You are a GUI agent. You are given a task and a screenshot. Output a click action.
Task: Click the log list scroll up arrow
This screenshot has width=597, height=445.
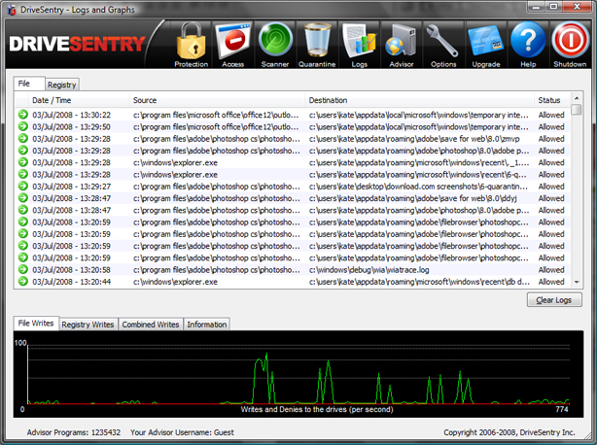[577, 98]
